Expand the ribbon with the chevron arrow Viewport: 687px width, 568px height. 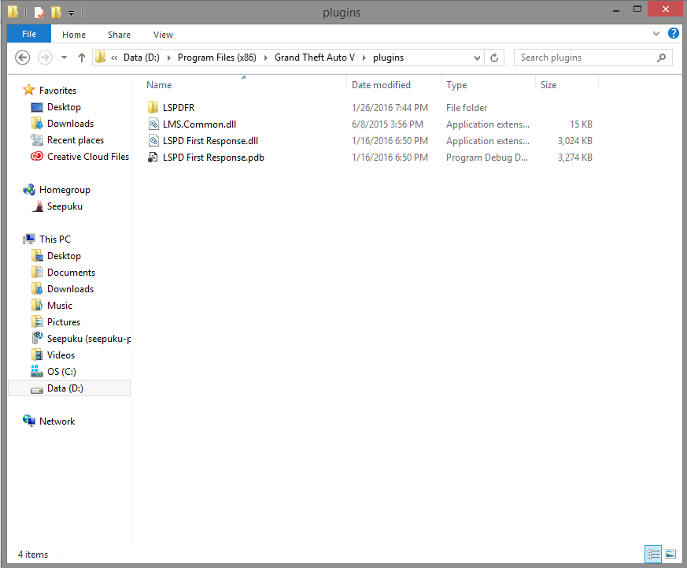coord(656,34)
